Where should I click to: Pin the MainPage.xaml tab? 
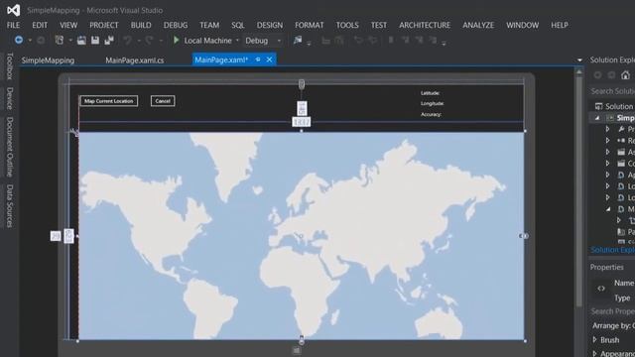(x=258, y=59)
